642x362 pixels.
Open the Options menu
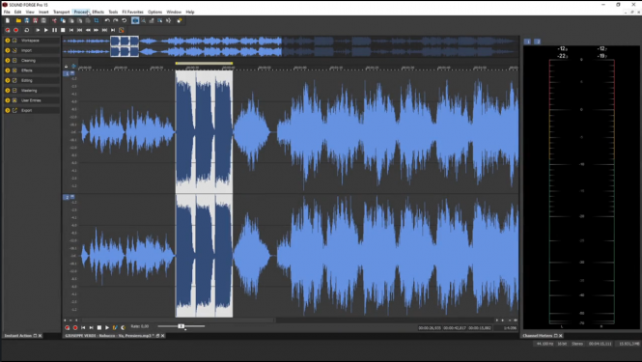[x=154, y=12]
